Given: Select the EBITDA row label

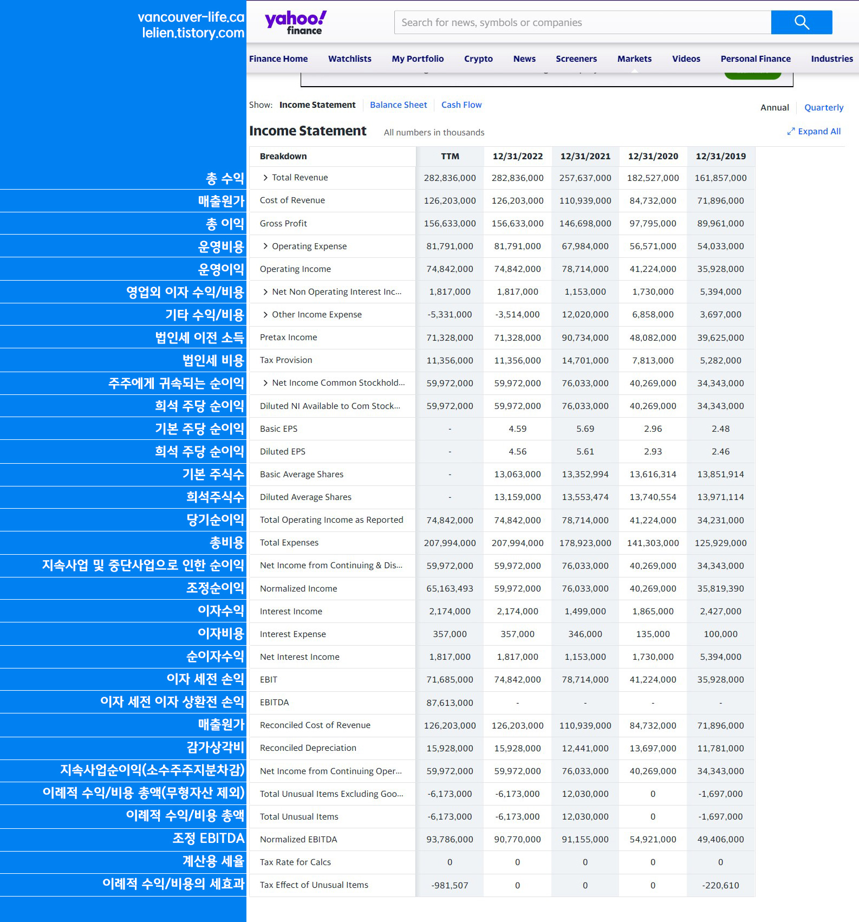Looking at the screenshot, I should [x=275, y=703].
